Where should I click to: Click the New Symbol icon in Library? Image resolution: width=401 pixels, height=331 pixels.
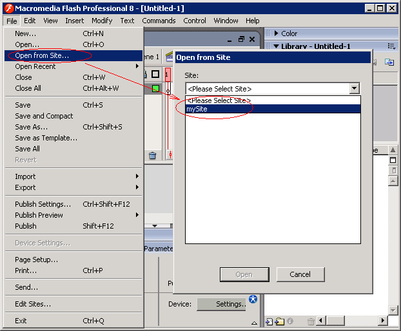coord(269,321)
